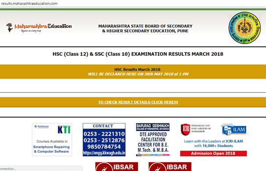Open Bapurao Deshmukh College facilitation center ad

point(153,140)
